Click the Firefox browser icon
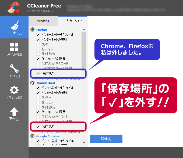Image resolution: width=183 pixels, height=158 pixels. coord(33,30)
